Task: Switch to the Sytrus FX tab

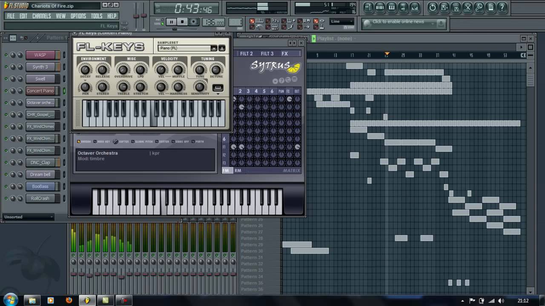Action: [284, 54]
